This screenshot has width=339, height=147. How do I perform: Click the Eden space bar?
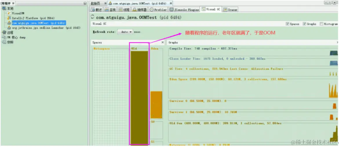point(156,105)
